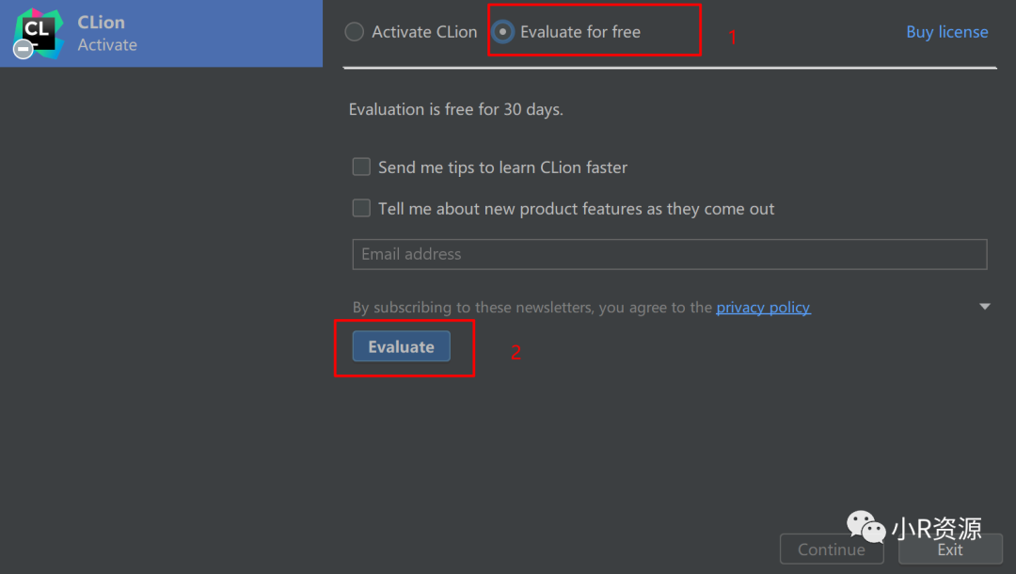Tick Tell me about new product features
Screen dimensions: 1016x574
(361, 209)
